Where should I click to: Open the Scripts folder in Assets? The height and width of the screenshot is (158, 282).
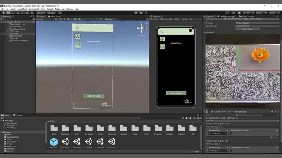tap(147, 128)
